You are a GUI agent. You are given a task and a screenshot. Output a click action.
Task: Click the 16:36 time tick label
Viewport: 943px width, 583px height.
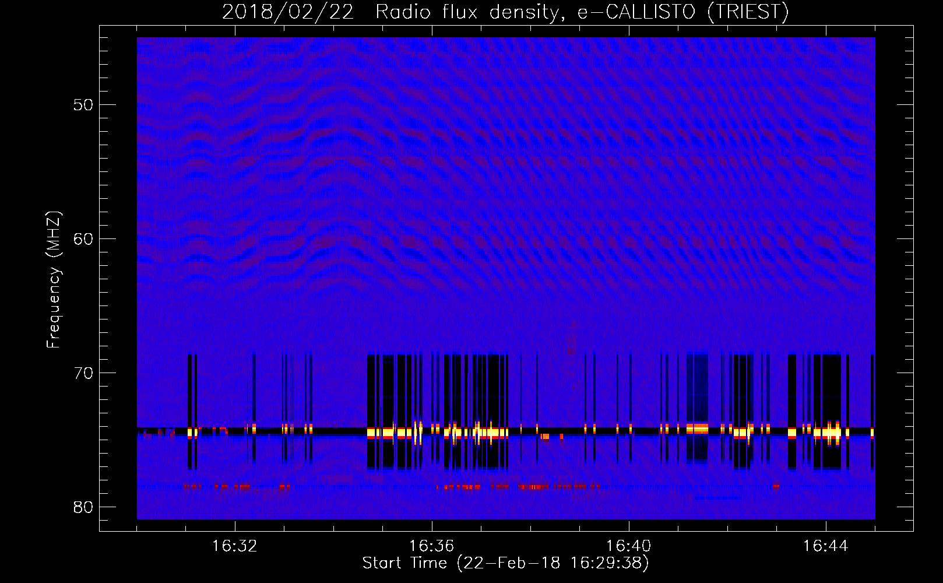[431, 546]
